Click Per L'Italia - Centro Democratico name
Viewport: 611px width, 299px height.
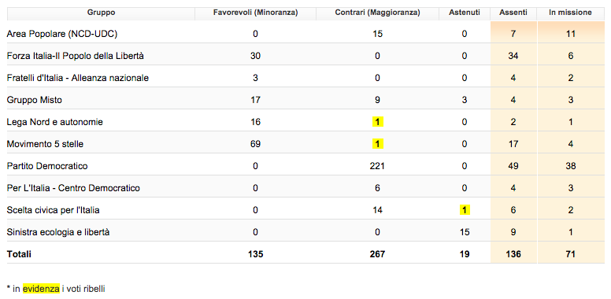[73, 188]
